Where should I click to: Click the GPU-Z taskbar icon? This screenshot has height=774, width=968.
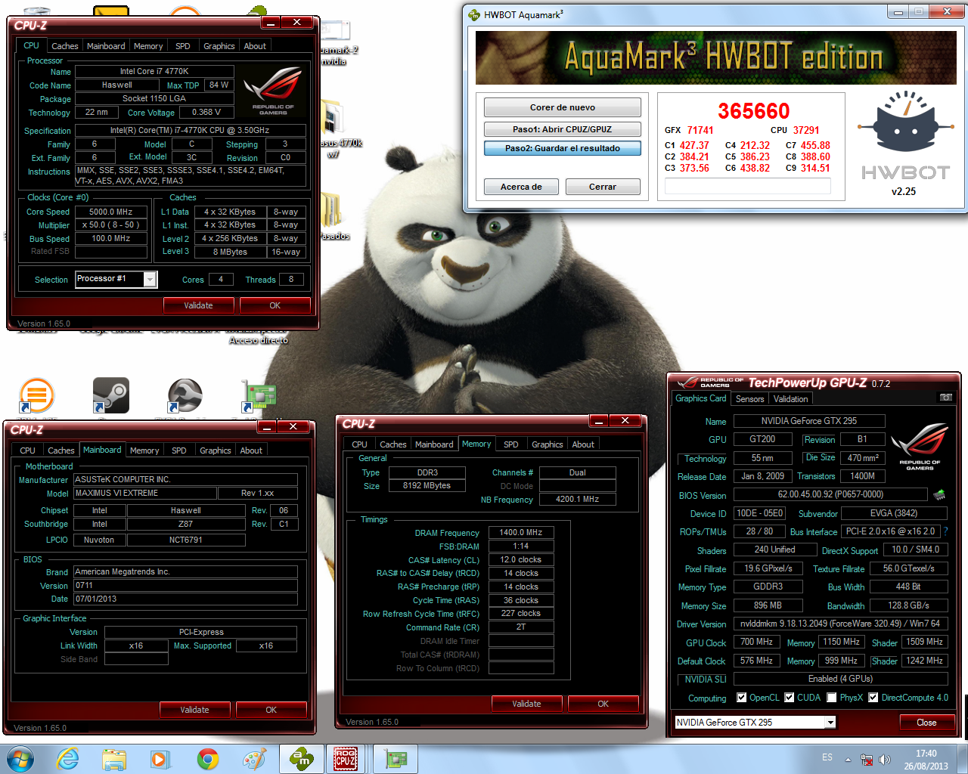pyautogui.click(x=395, y=759)
